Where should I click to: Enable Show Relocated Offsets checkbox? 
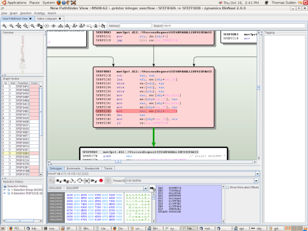pyautogui.click(x=228, y=187)
